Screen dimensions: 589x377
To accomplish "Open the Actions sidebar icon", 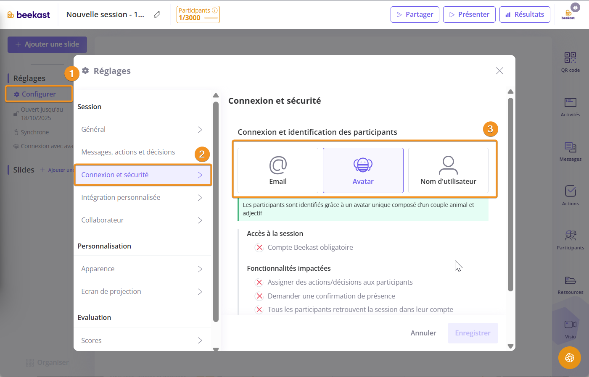I will tap(570, 191).
